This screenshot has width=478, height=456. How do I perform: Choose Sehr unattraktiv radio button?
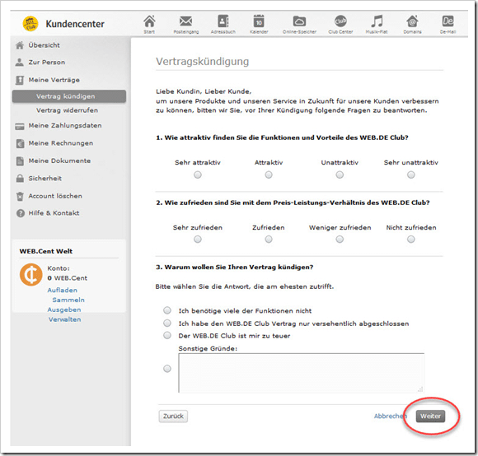pos(411,174)
